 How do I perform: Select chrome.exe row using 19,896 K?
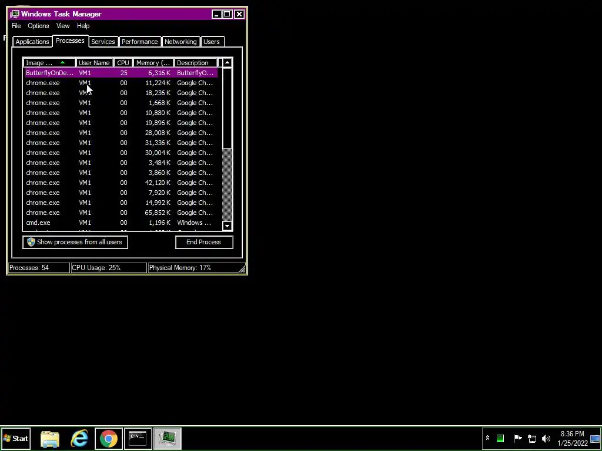click(121, 123)
